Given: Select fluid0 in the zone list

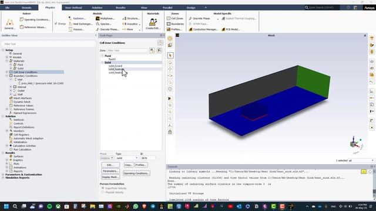Looking at the screenshot, I should pos(112,59).
